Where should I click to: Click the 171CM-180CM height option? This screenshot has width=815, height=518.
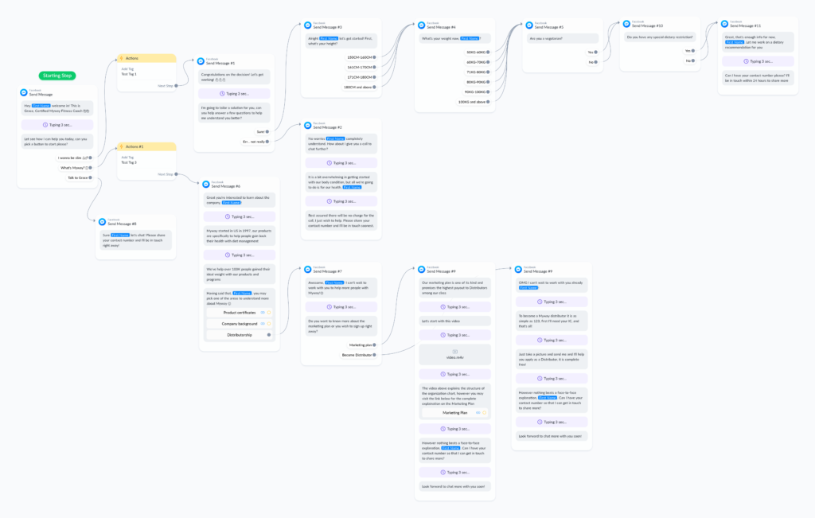(x=361, y=77)
